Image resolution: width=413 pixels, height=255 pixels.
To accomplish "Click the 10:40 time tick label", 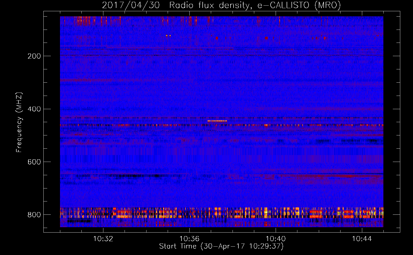I will pyautogui.click(x=276, y=239).
